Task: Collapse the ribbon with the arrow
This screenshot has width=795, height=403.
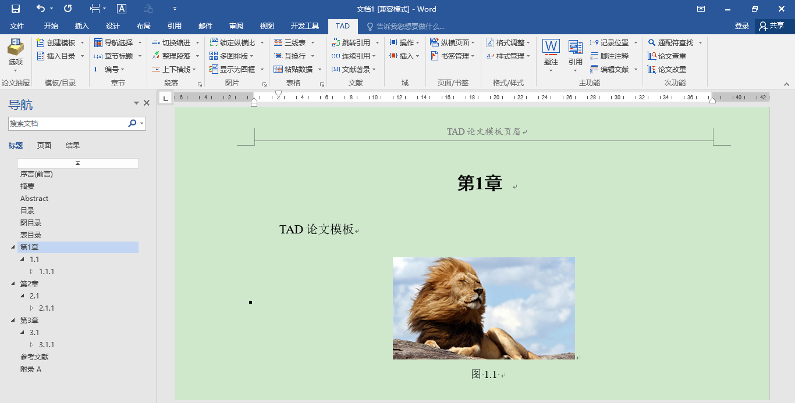Action: click(x=786, y=84)
